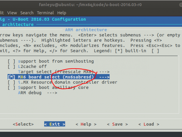Click the partially visible Edit menu
Viewport: 182px width, 137px height.
coord(2,13)
